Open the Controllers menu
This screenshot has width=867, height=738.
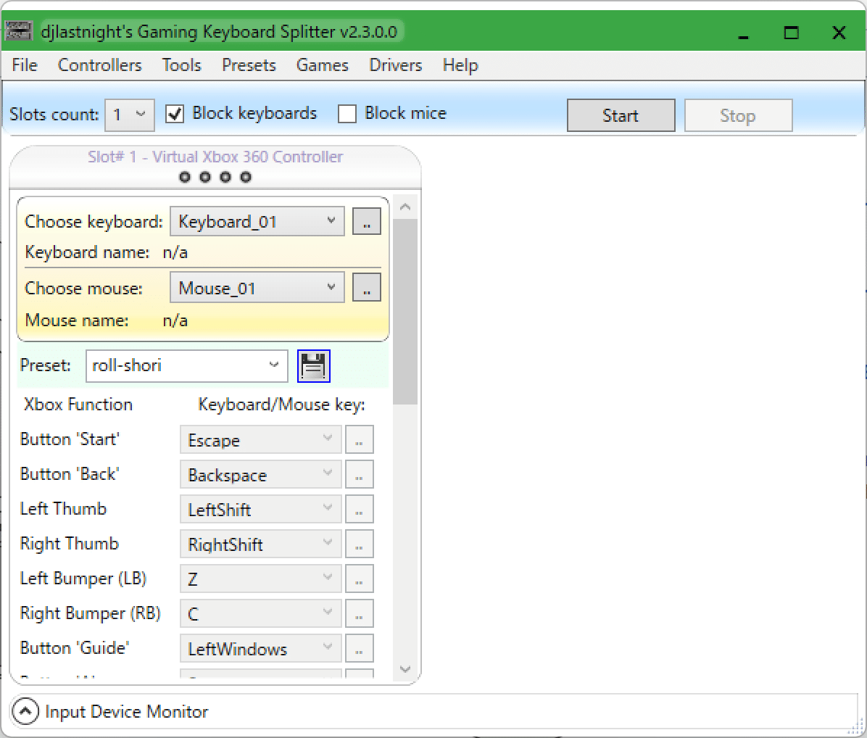pyautogui.click(x=99, y=65)
